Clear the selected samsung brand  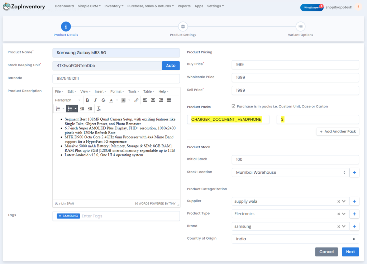[338, 226]
